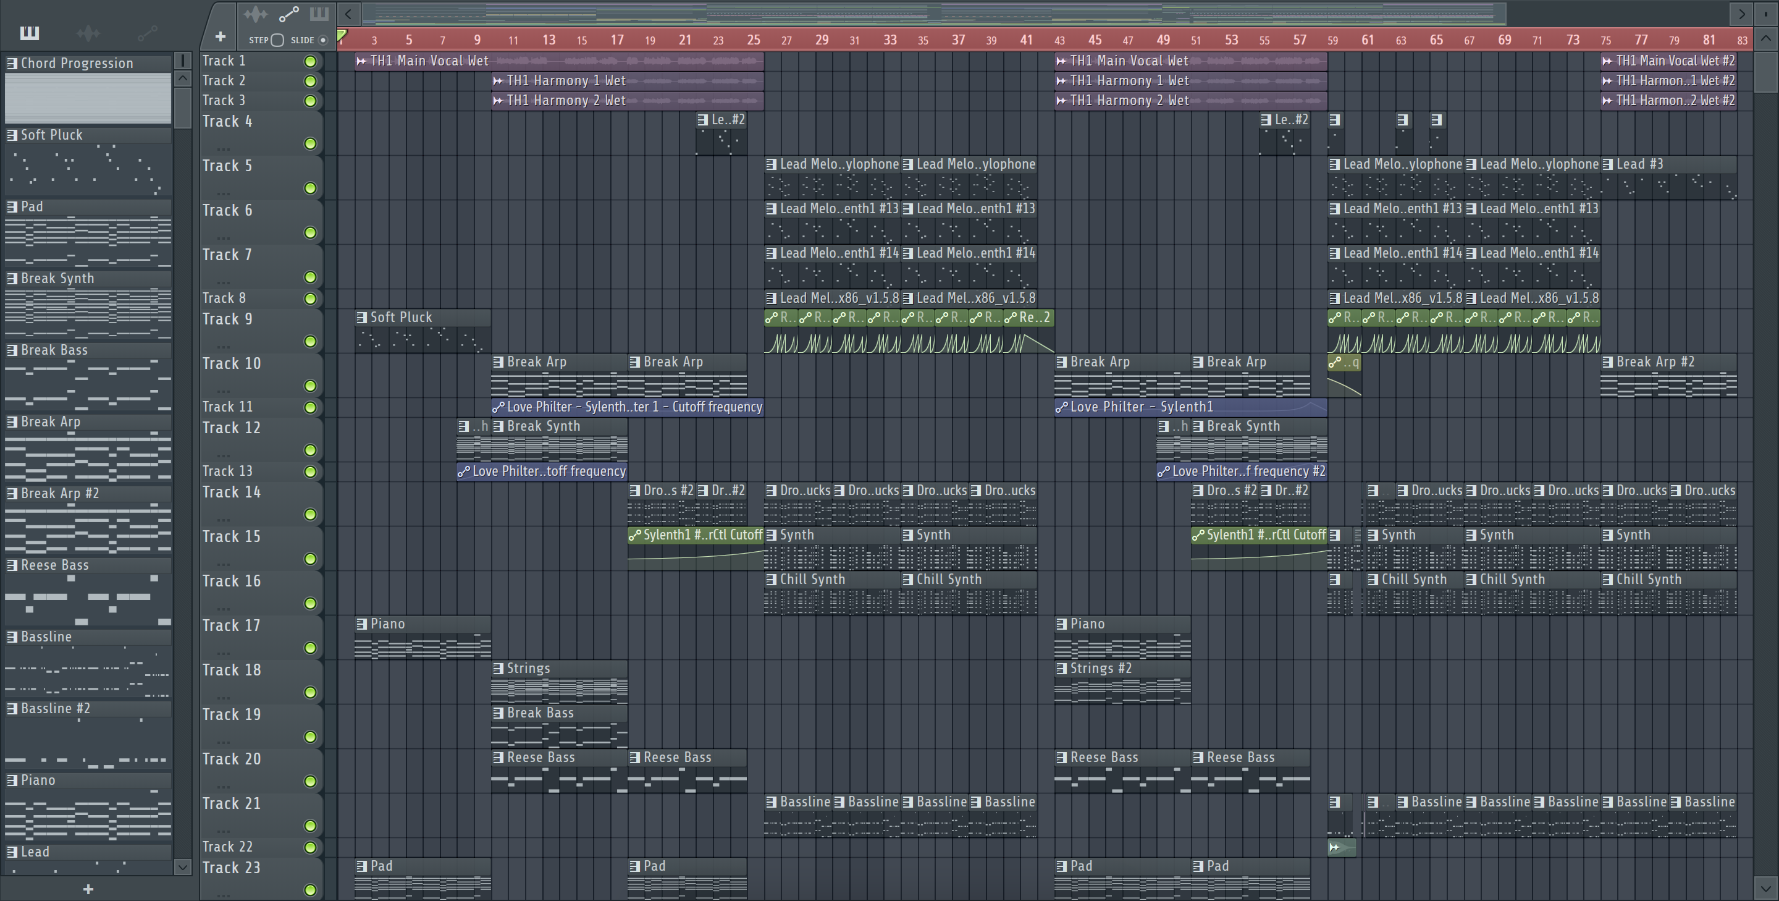Viewport: 1779px width, 901px height.
Task: Click playlist vertical scroll up arrow
Action: (1765, 39)
